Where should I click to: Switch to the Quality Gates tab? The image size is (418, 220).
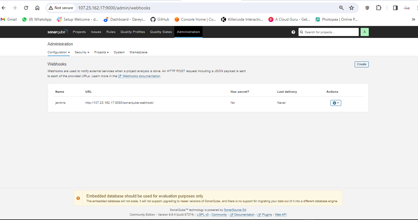[x=161, y=32]
